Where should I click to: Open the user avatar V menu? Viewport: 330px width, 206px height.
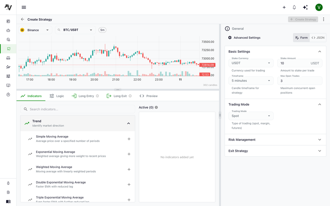(319, 7)
